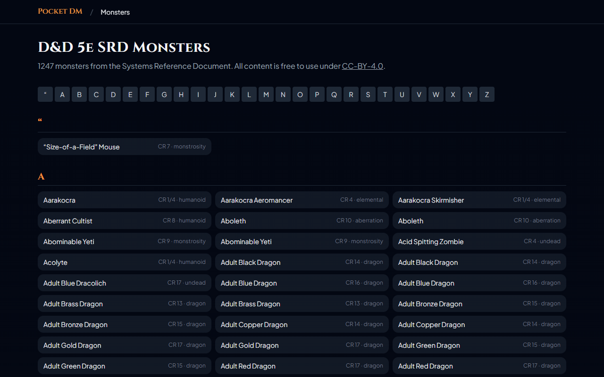View the Abominable Yeti CR 9 monstrosity

click(124, 241)
